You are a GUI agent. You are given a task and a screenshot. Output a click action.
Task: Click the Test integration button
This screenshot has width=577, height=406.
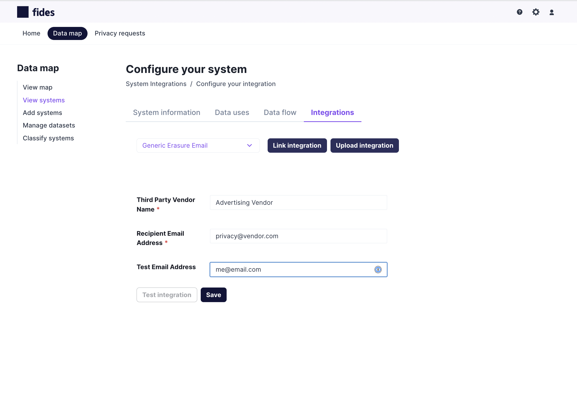pyautogui.click(x=167, y=295)
